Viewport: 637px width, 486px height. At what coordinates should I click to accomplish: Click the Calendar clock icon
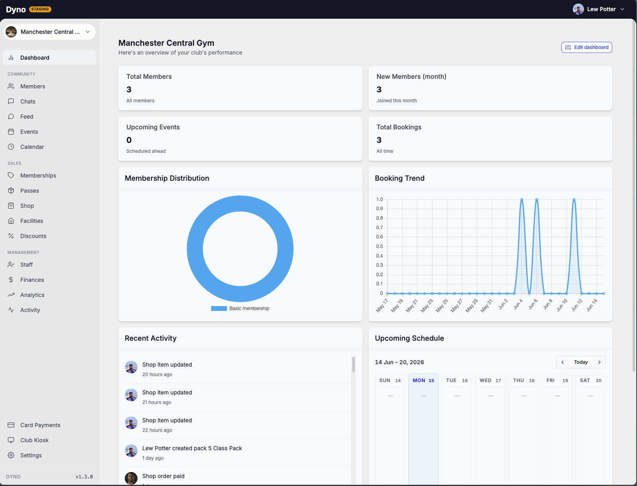pos(11,147)
